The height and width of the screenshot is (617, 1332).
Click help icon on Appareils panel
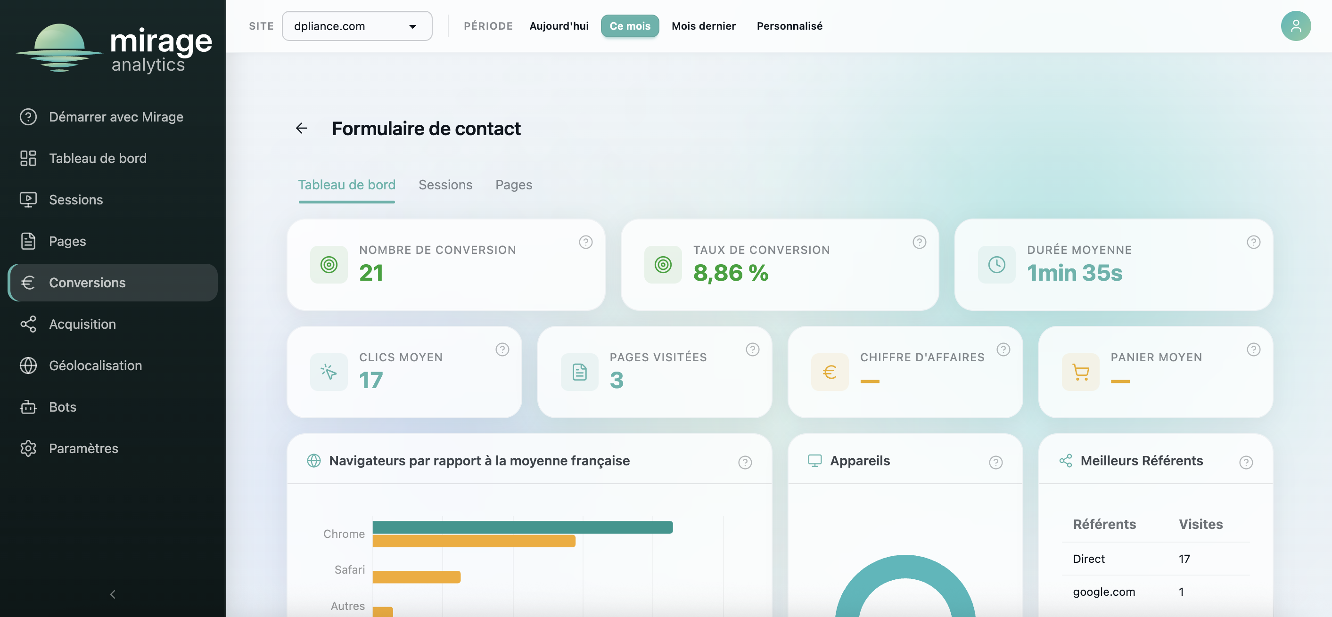(x=995, y=462)
